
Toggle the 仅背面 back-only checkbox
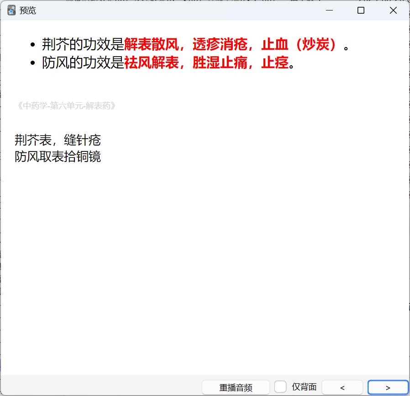coord(280,386)
